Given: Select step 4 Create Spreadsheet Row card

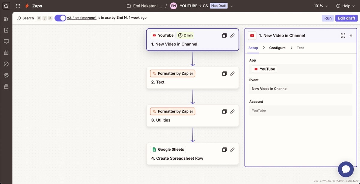Looking at the screenshot, I should [193, 154].
